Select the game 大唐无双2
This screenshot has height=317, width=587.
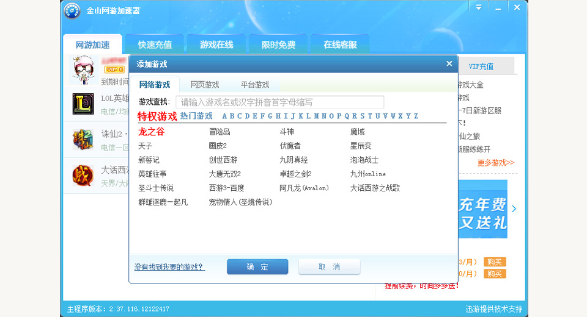(x=224, y=174)
